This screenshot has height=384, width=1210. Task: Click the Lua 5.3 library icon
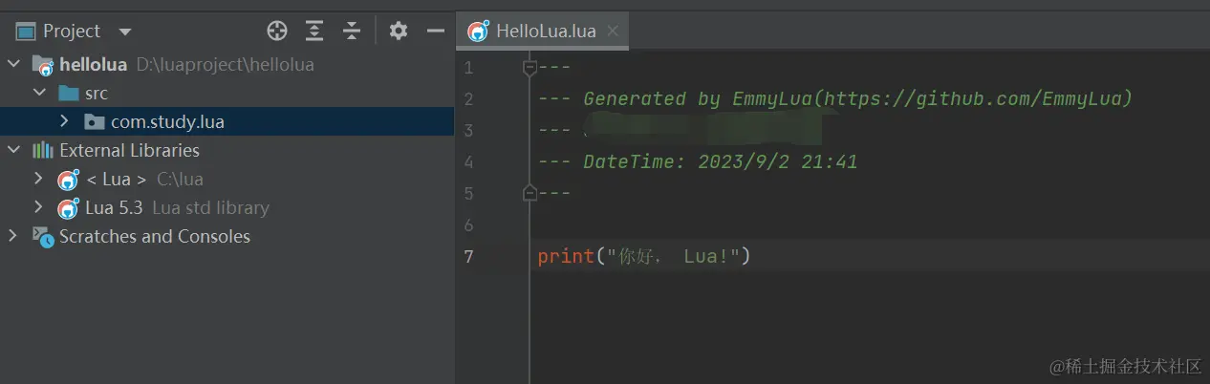click(68, 208)
